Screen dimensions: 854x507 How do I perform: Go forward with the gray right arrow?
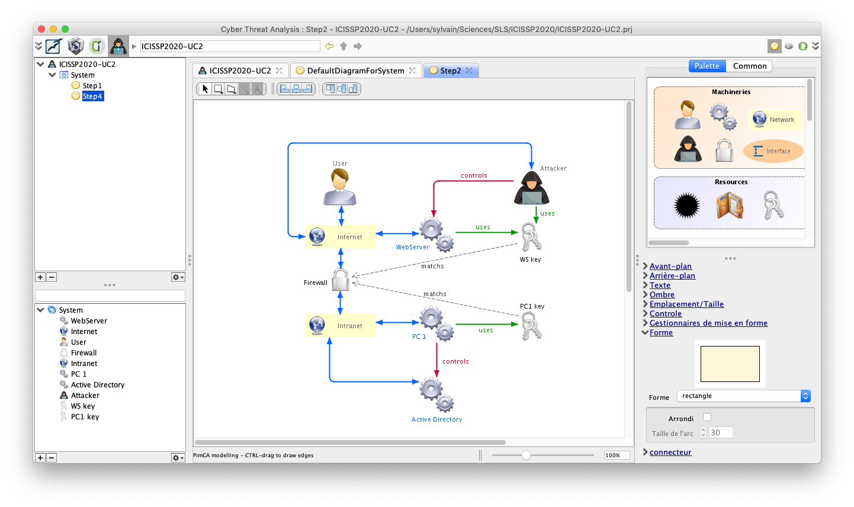click(x=358, y=46)
